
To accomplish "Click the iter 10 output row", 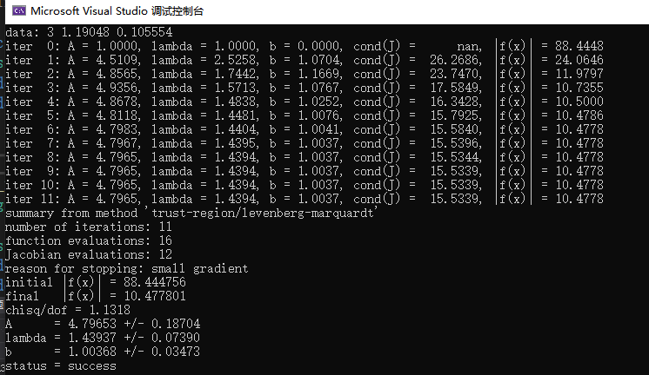I will click(x=304, y=185).
